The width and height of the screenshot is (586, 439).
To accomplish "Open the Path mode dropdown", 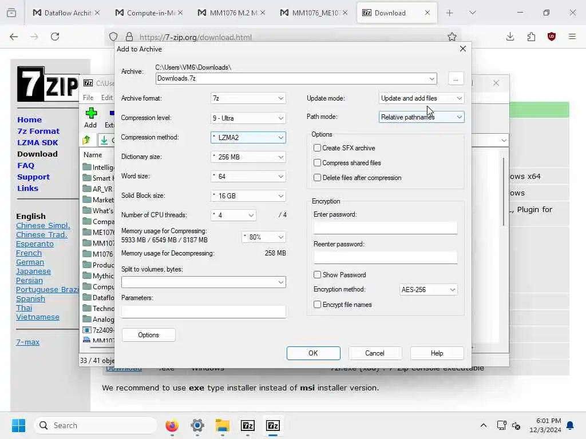I will [x=422, y=117].
